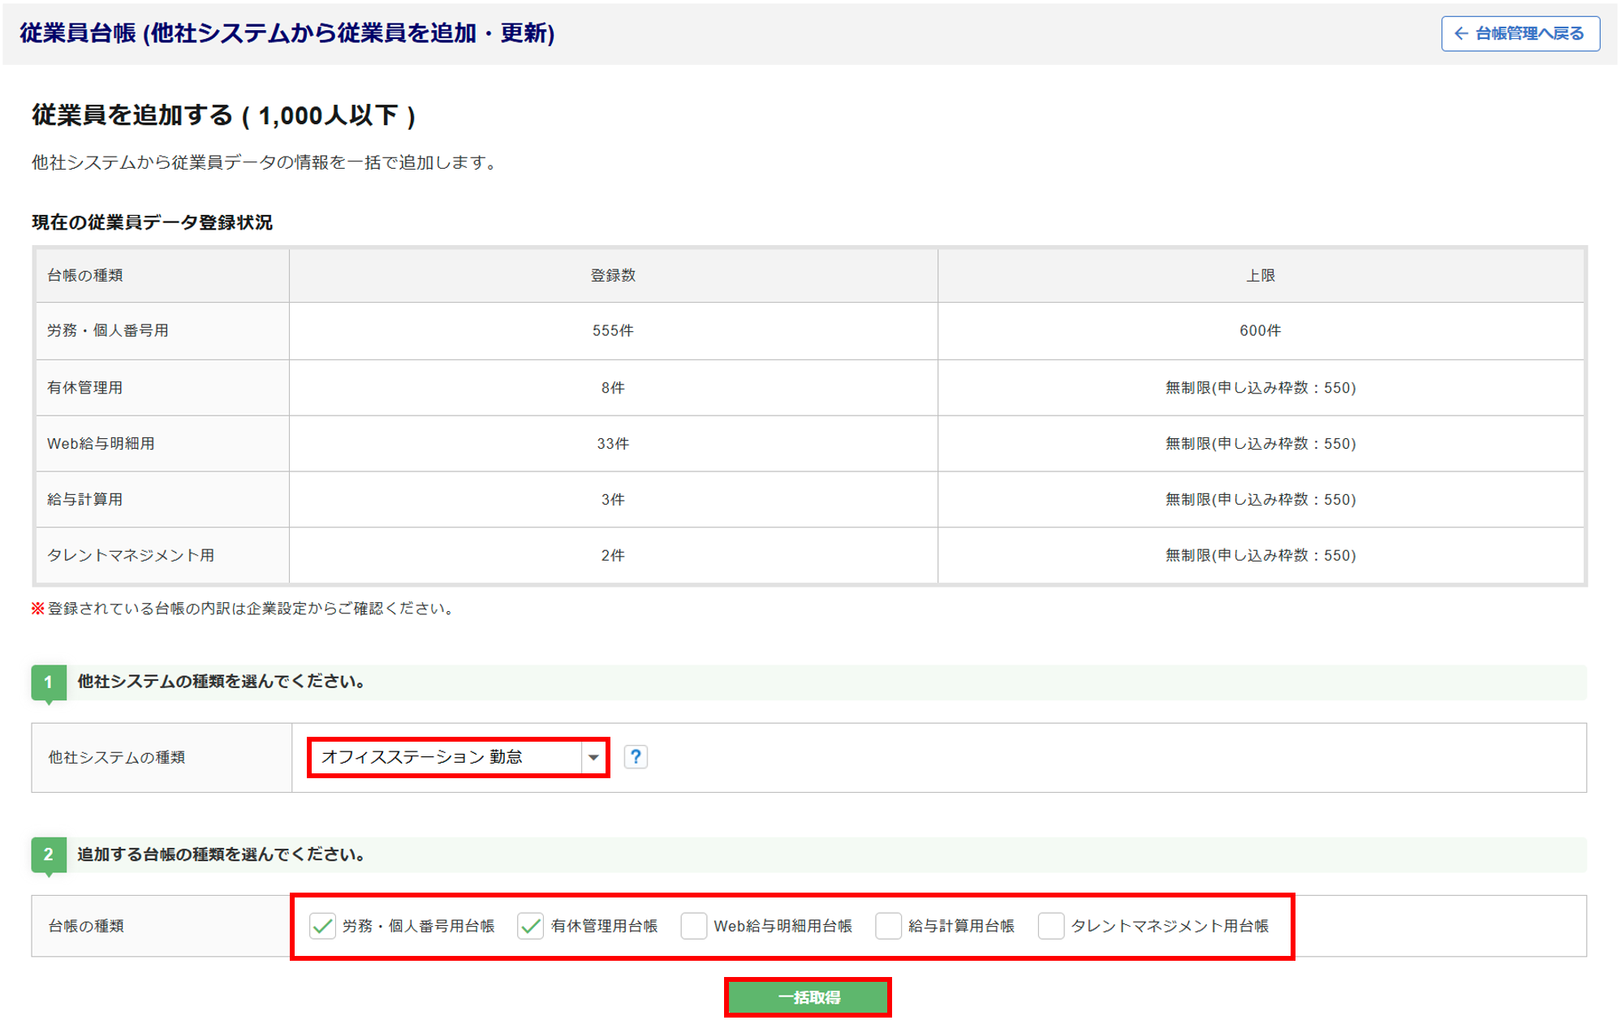Enable the Web給与明細用台帳 checkbox
The height and width of the screenshot is (1033, 1621).
point(693,926)
